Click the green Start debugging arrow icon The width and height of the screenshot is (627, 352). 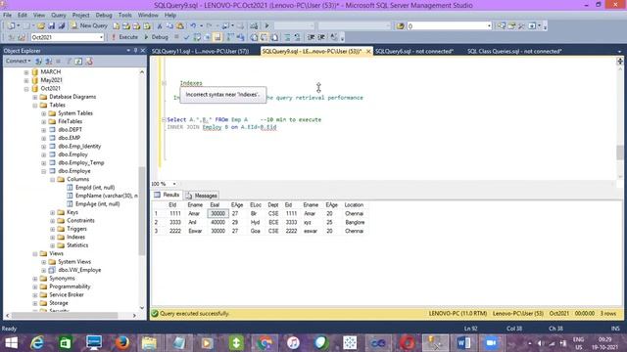click(x=266, y=26)
